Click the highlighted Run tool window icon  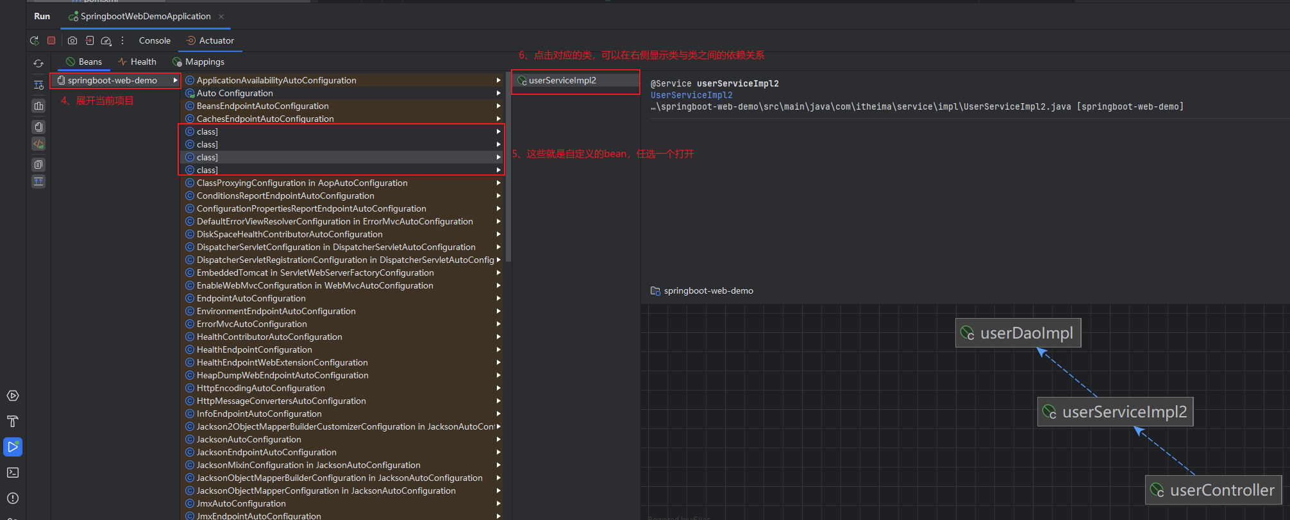tap(13, 446)
